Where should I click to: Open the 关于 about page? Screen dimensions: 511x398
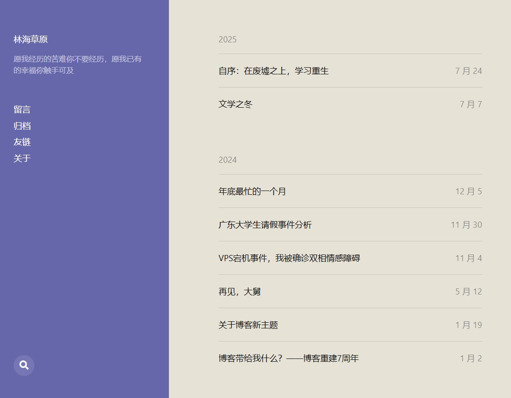[22, 159]
